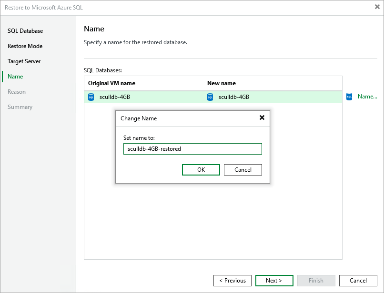The width and height of the screenshot is (384, 293).
Task: Select the Reason wizard step
Action: point(17,92)
